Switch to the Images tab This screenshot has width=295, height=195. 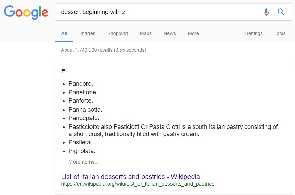coord(87,33)
